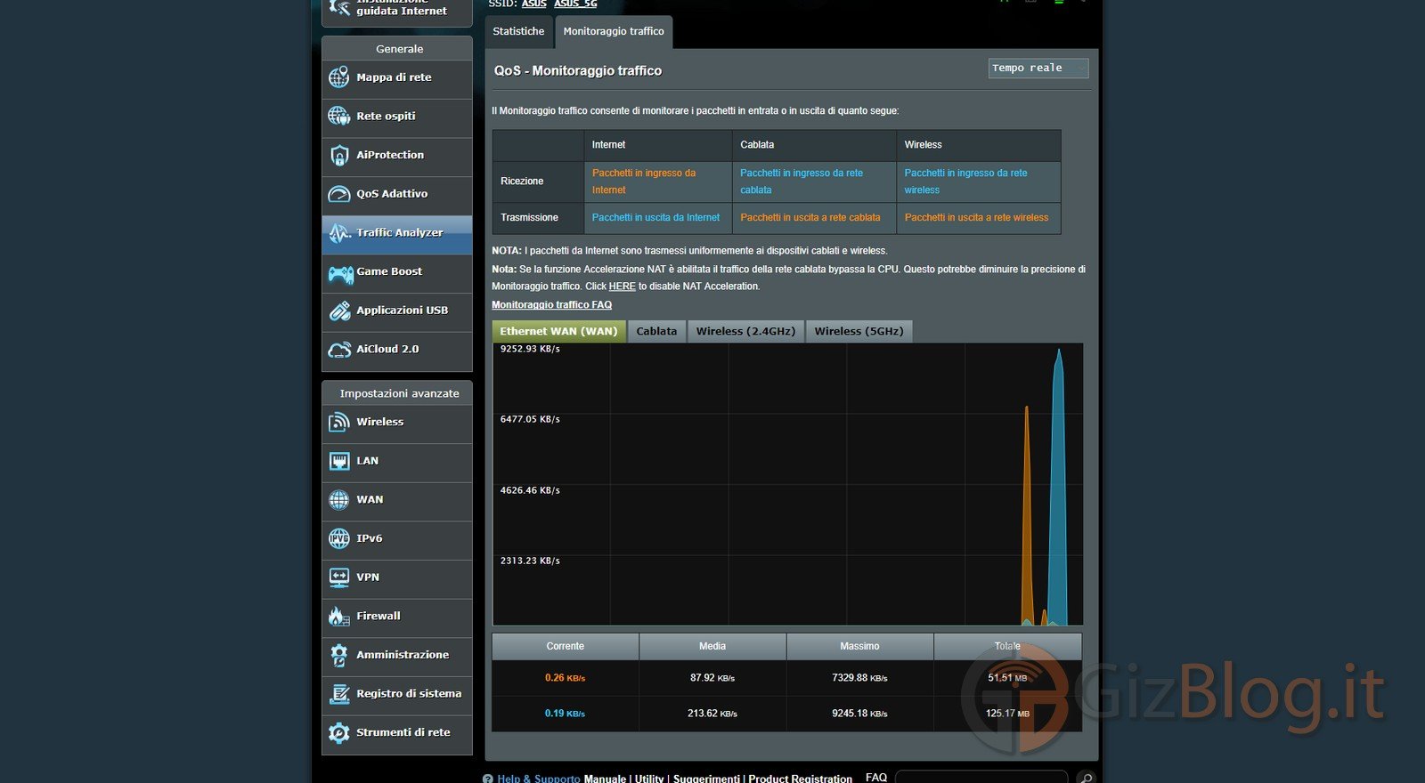Screen dimensions: 1425x783
Task: Open AiProtection shield icon
Action: coord(339,156)
